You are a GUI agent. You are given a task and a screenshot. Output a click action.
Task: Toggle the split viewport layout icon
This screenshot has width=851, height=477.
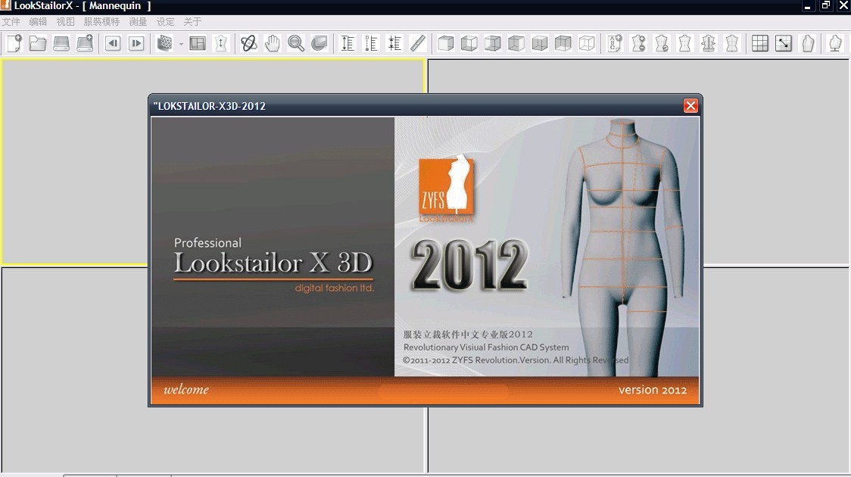(x=198, y=43)
